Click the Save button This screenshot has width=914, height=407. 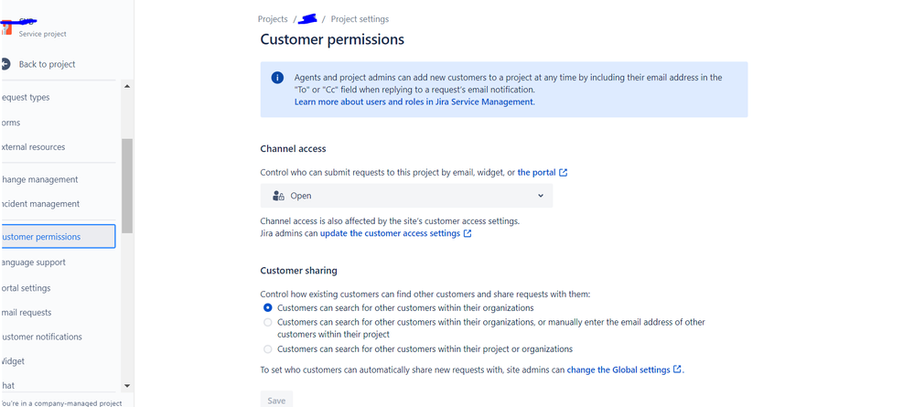pos(276,401)
